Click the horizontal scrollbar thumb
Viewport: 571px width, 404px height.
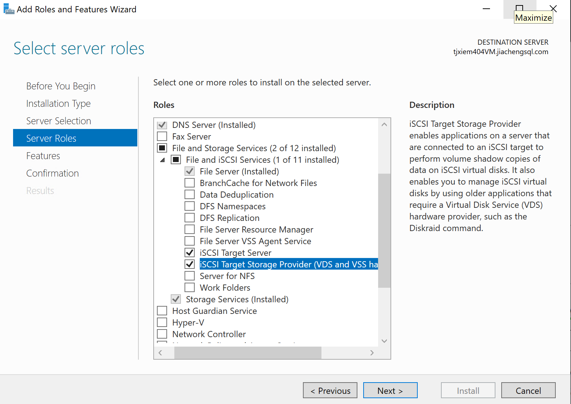pyautogui.click(x=248, y=353)
